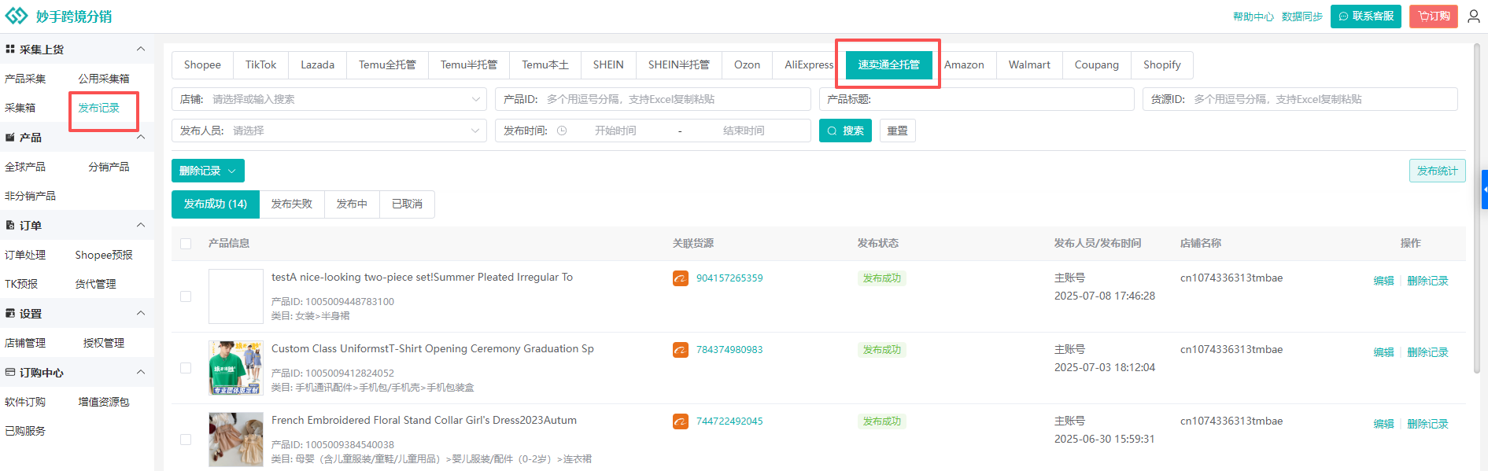This screenshot has height=471, width=1488.
Task: Switch to the TikTok platform tab
Action: coord(260,64)
